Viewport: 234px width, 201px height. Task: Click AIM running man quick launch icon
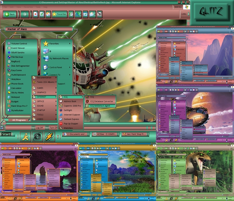25,137
